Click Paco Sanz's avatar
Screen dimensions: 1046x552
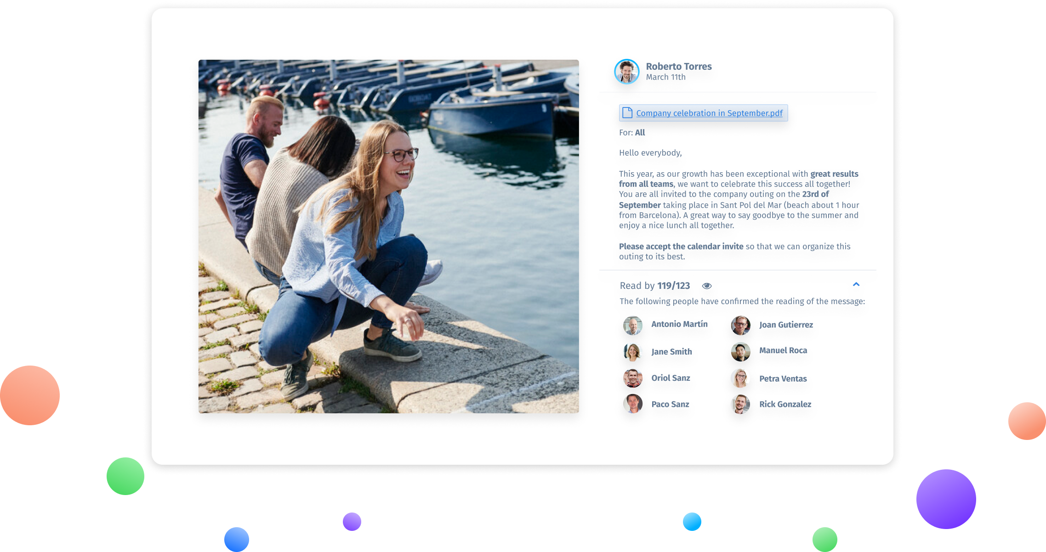(632, 404)
